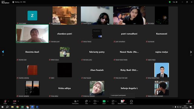Click 'Sefanja Angelia L' name tile
Image resolution: width=194 pixels, height=109 pixels.
129,88
